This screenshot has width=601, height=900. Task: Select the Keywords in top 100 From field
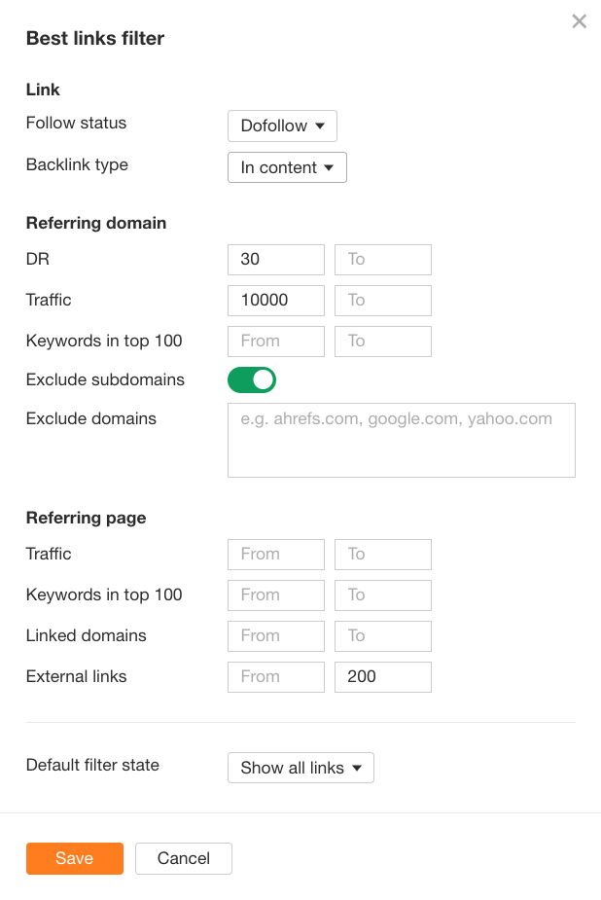275,342
